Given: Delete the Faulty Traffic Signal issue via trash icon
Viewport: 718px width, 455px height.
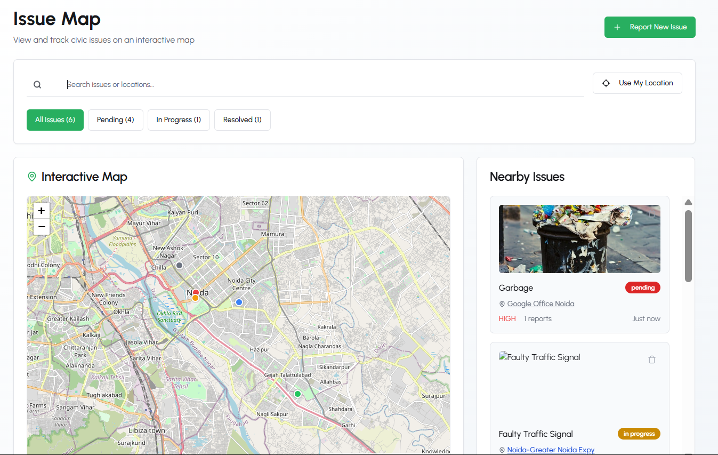Looking at the screenshot, I should pos(651,360).
